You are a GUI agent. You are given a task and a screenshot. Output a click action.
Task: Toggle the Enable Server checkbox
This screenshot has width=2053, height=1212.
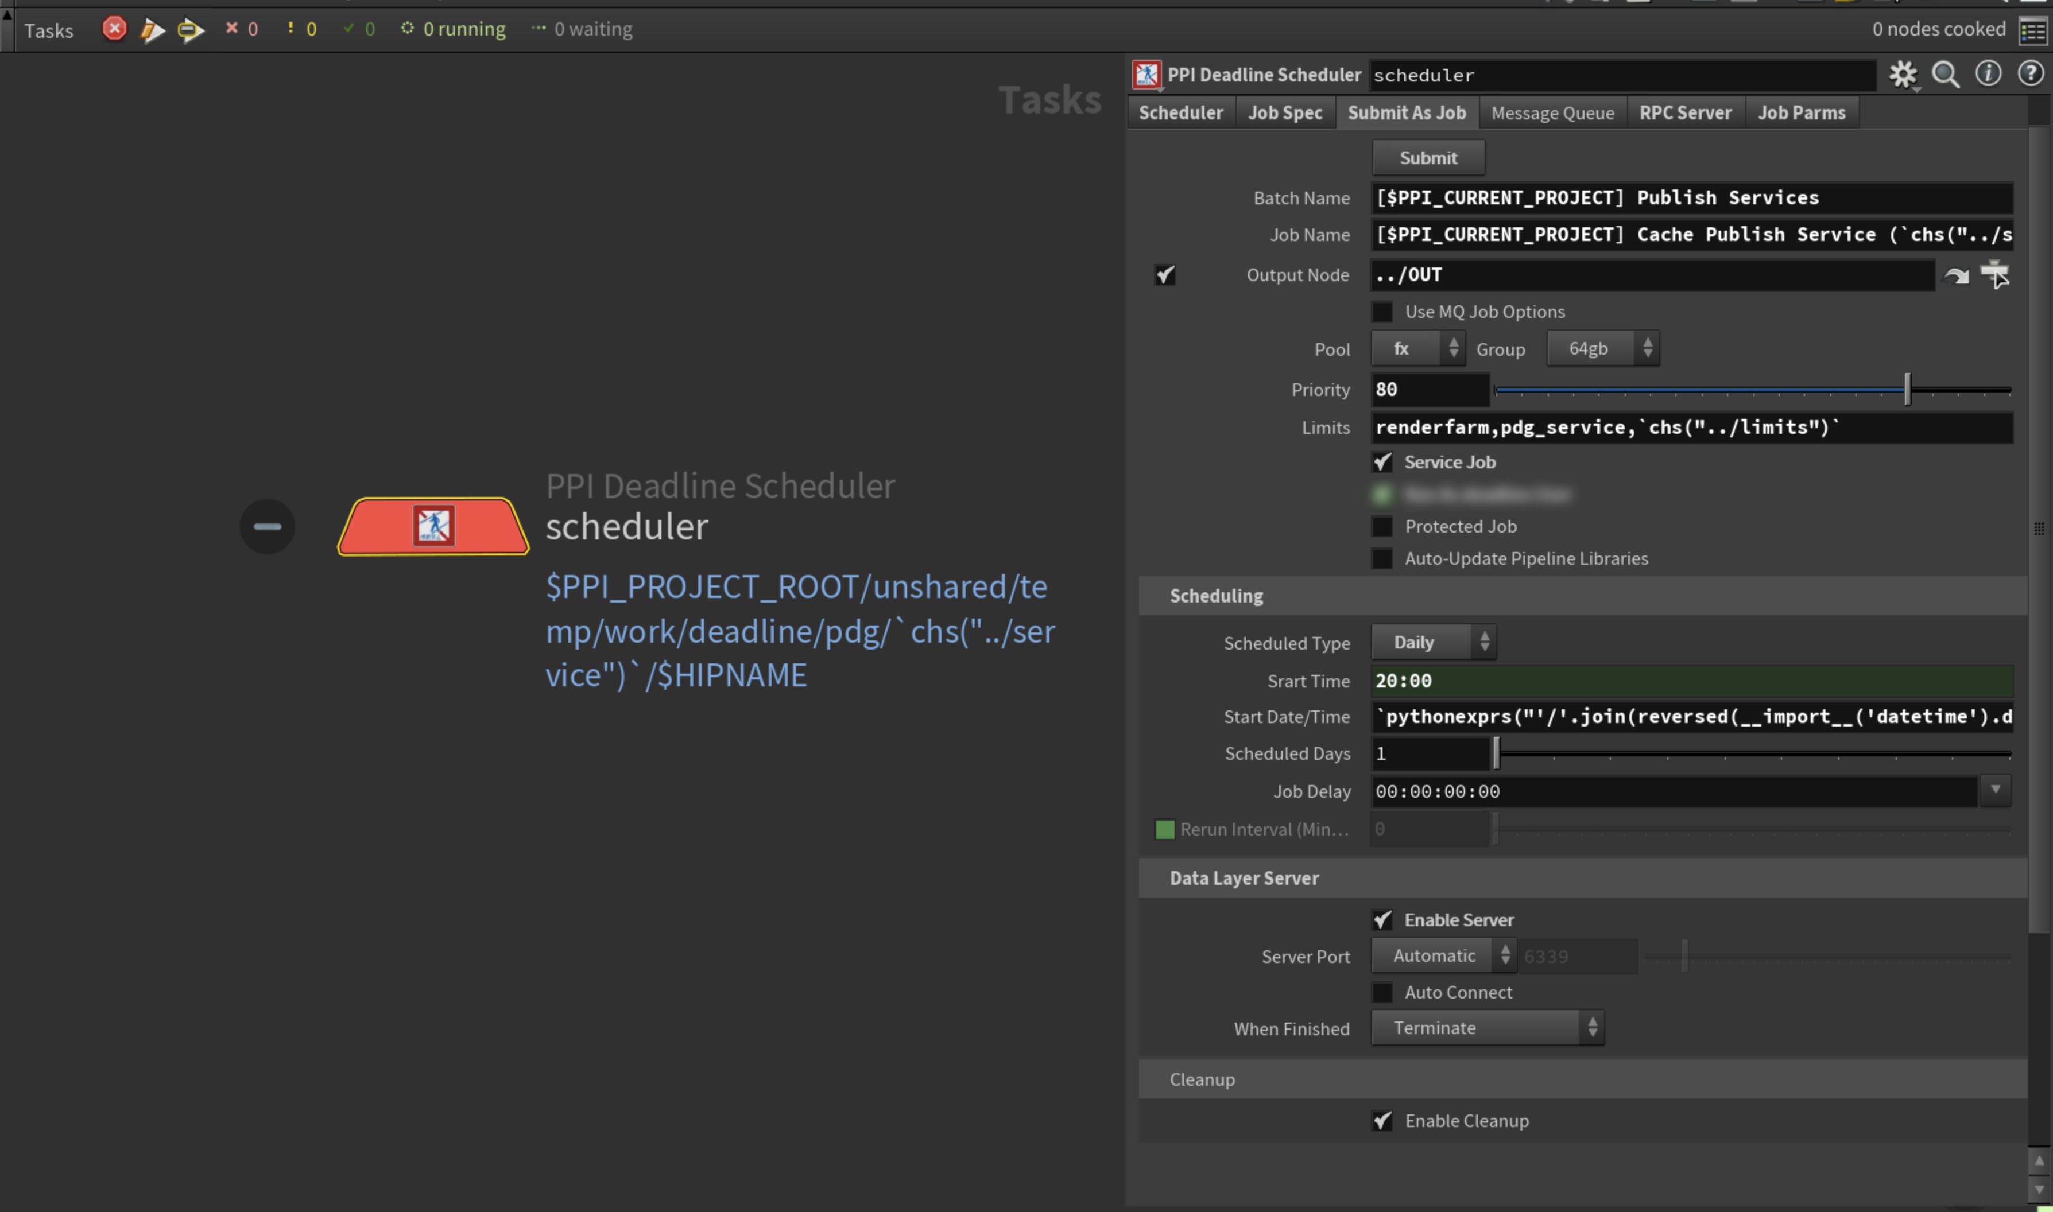pos(1382,920)
